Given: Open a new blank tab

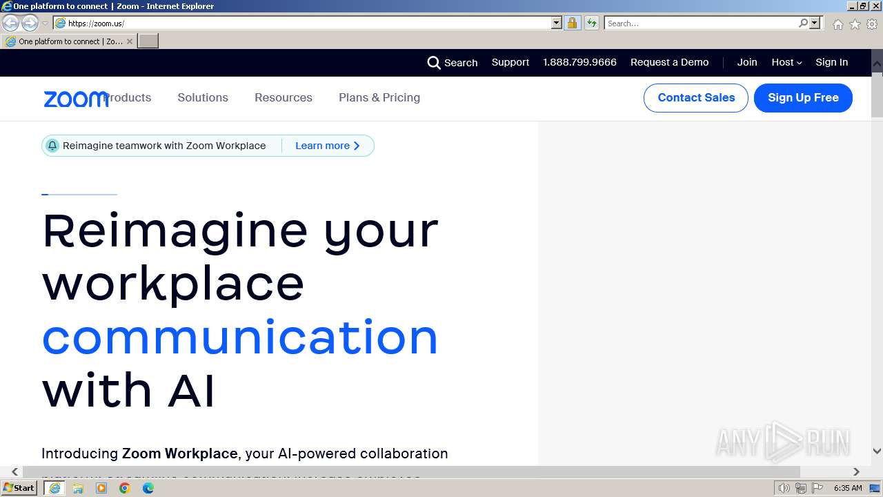Looking at the screenshot, I should (x=148, y=41).
